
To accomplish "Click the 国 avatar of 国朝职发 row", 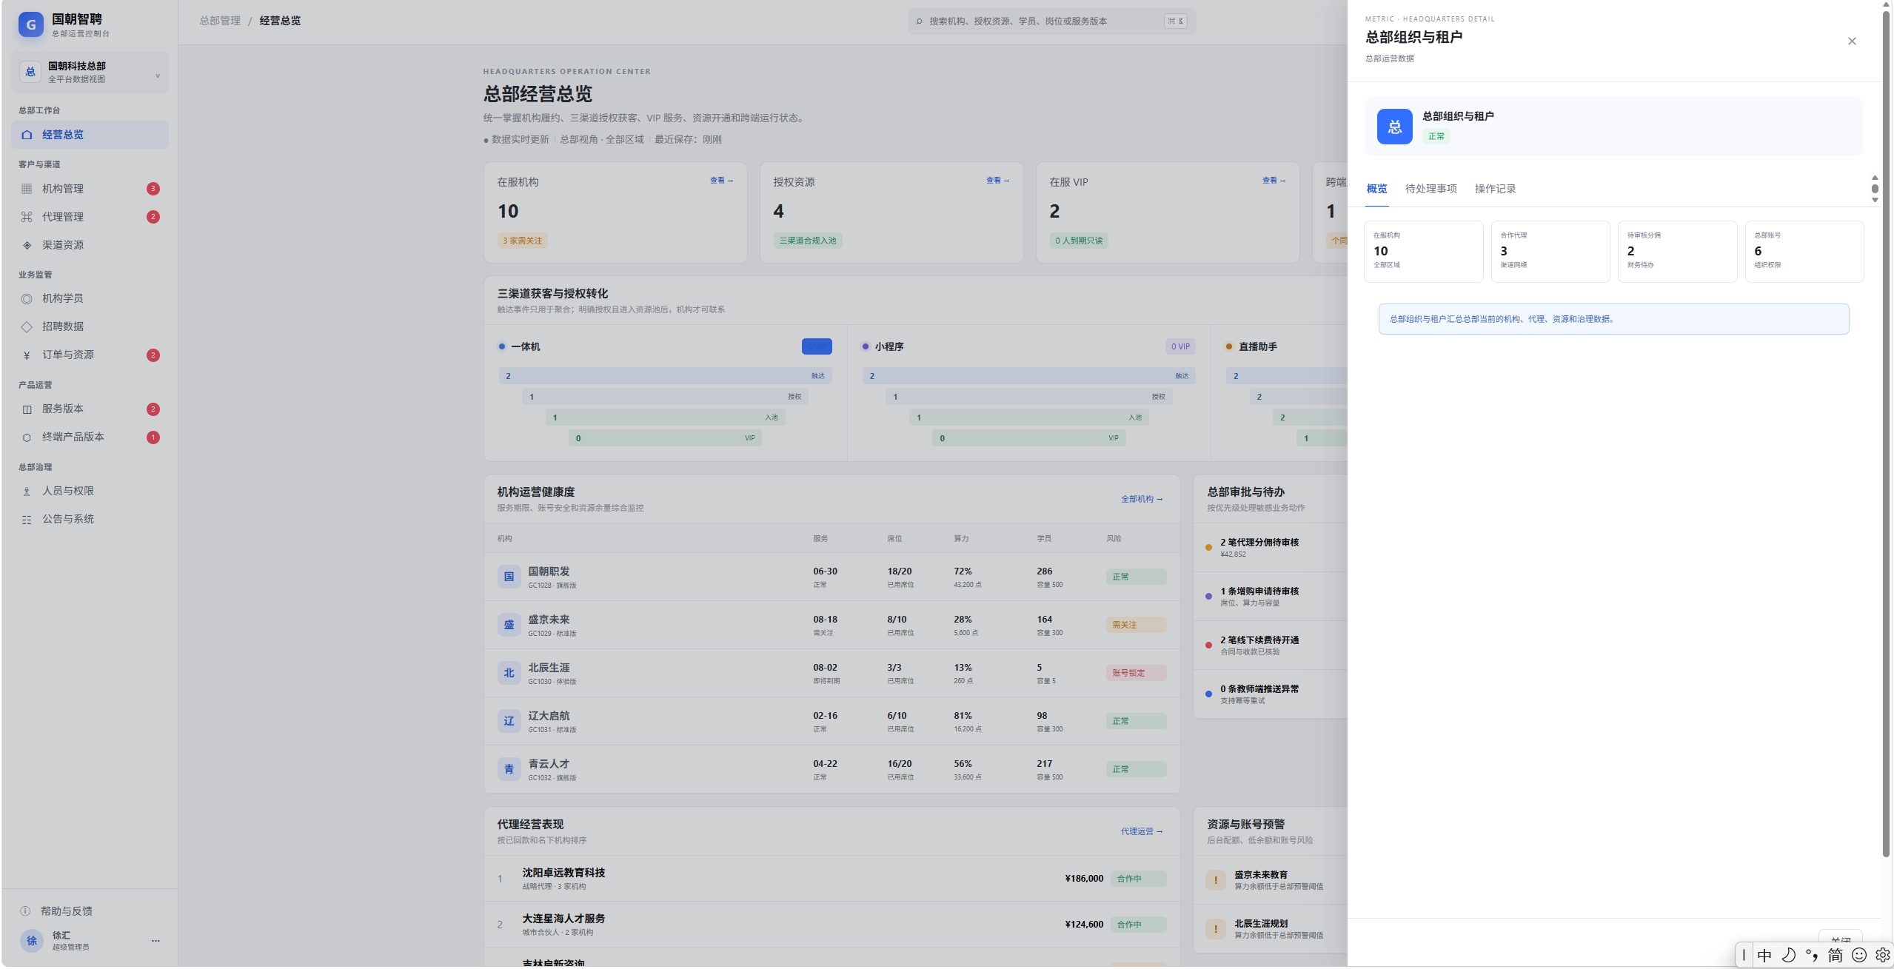I will 509,577.
